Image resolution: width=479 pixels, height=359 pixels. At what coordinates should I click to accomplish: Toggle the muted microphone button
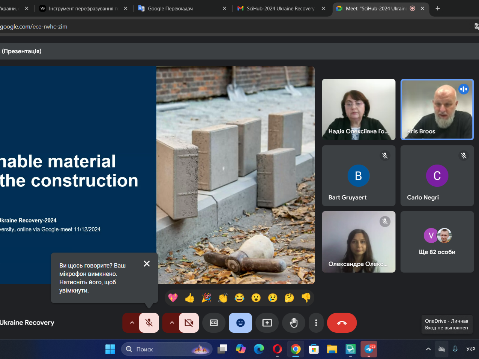coord(149,323)
